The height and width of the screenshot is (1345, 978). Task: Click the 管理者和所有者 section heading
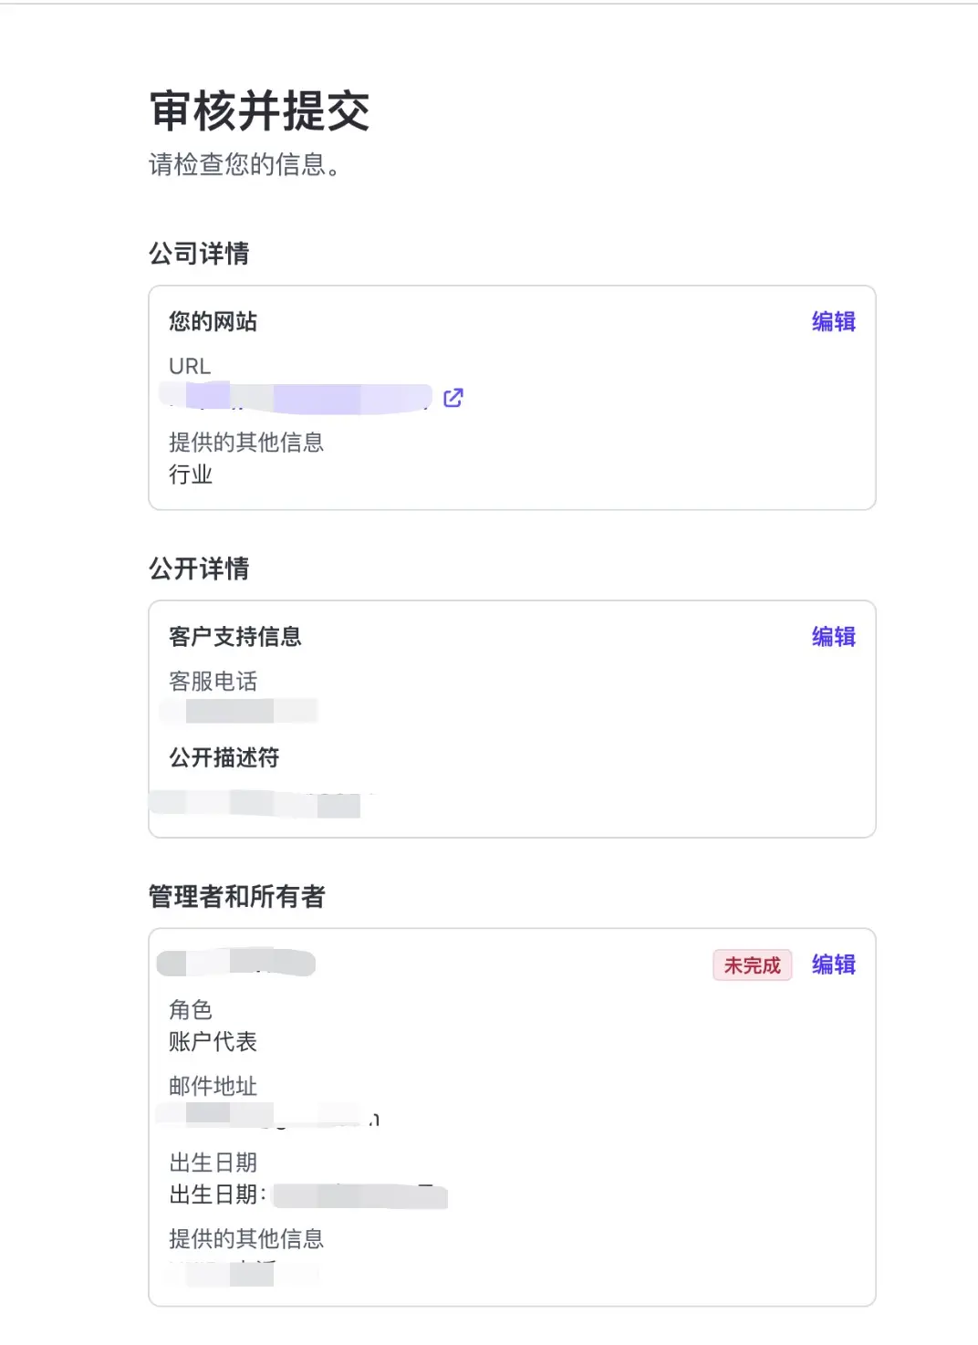tap(236, 897)
